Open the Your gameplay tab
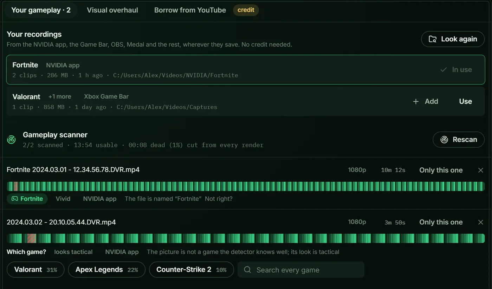Screen dimensions: 492x289 [x=41, y=10]
